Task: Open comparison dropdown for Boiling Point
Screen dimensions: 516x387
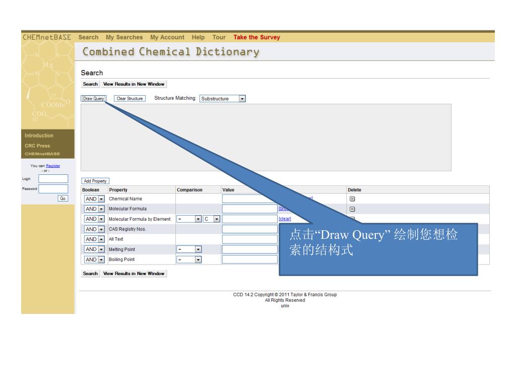Action: 189,260
